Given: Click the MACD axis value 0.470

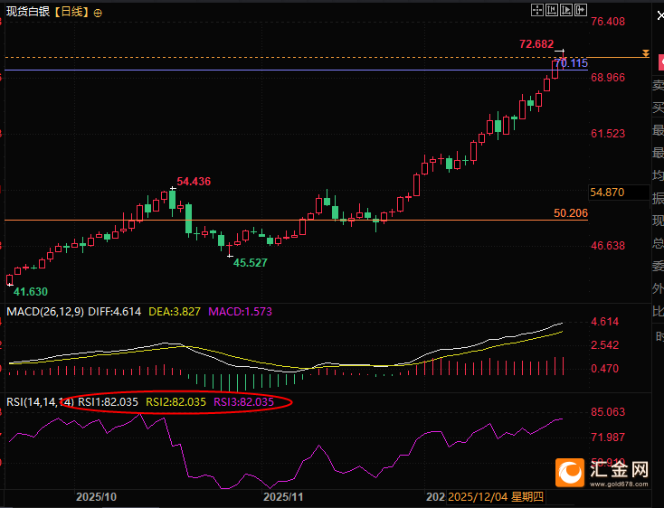Looking at the screenshot, I should tap(604, 369).
